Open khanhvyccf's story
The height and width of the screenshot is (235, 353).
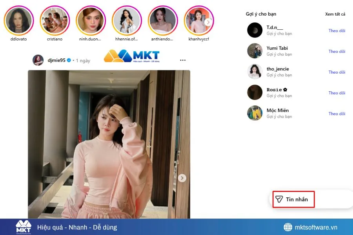tap(199, 20)
